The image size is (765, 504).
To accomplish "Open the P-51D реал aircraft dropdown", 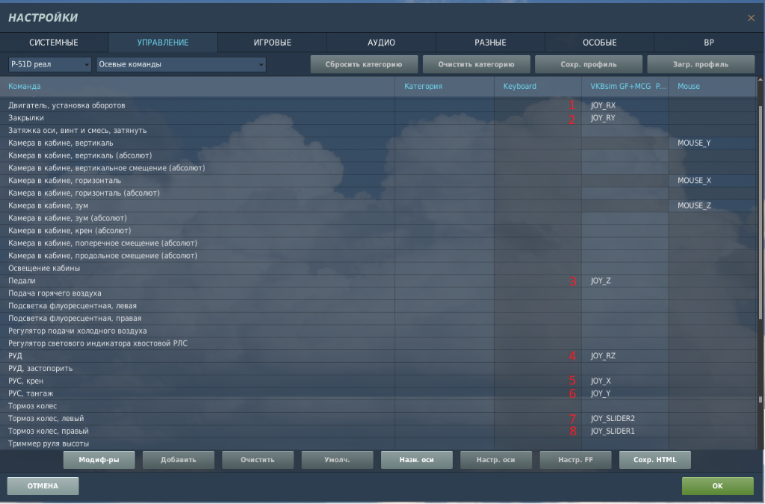I will pos(49,65).
